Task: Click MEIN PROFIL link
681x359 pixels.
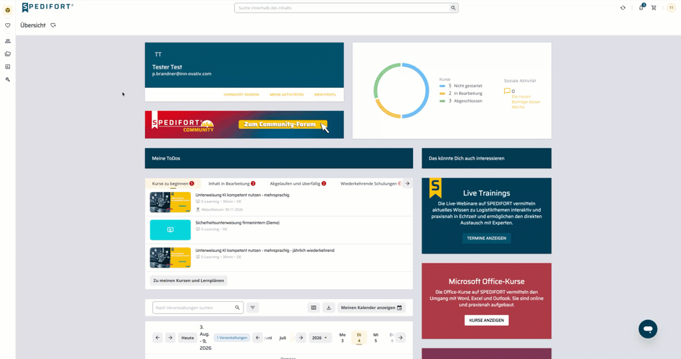Action: [325, 94]
